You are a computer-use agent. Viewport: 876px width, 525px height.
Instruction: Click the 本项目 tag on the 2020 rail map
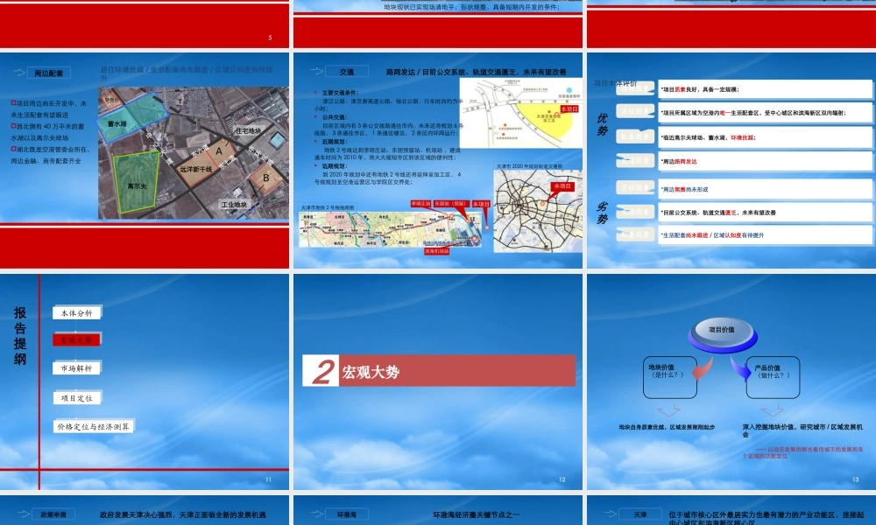click(x=562, y=186)
